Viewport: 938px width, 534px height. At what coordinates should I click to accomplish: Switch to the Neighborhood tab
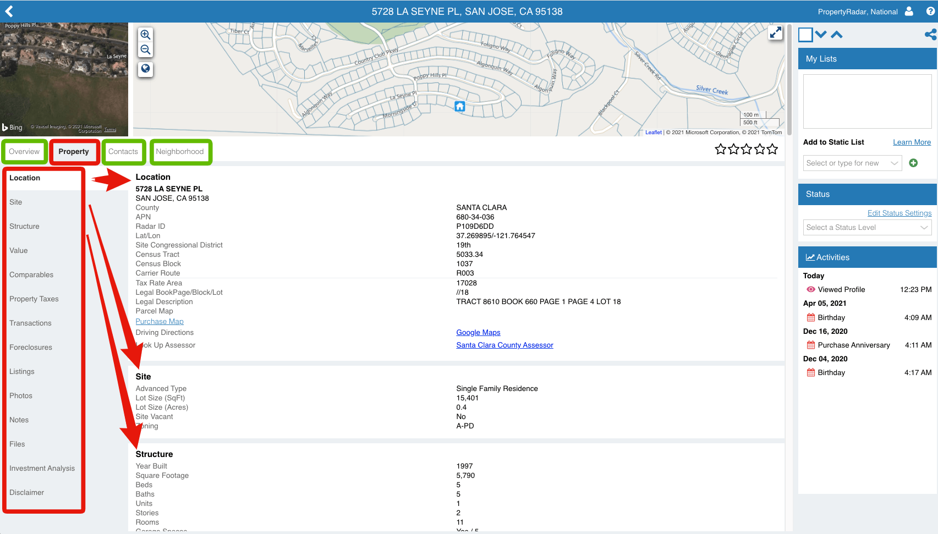[180, 152]
